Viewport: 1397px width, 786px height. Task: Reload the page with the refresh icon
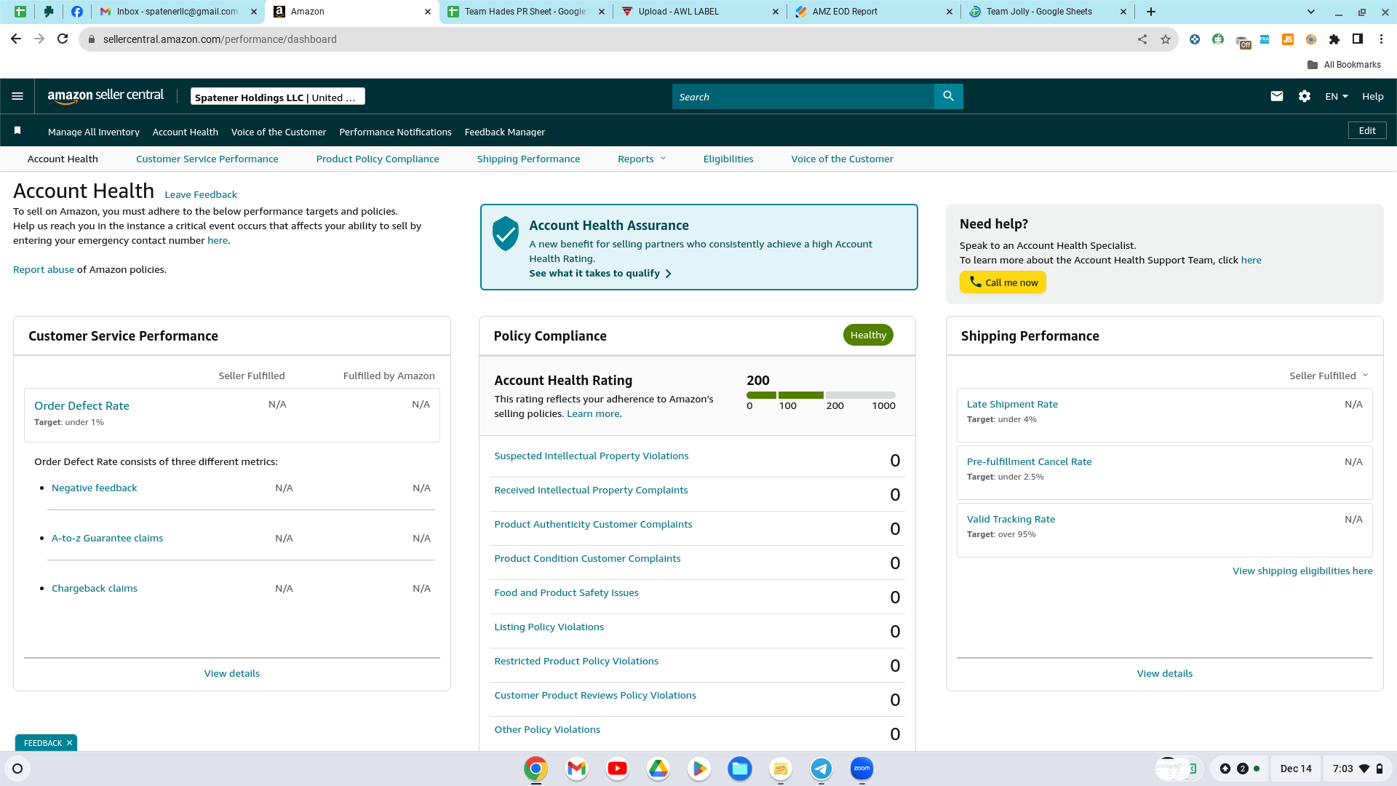tap(63, 39)
